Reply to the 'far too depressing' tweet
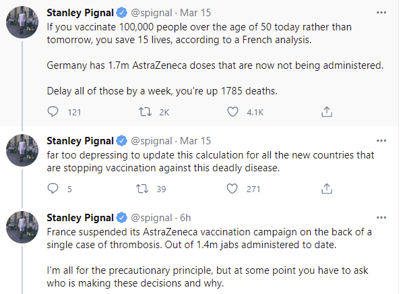Image resolution: width=405 pixels, height=294 pixels. pos(56,189)
